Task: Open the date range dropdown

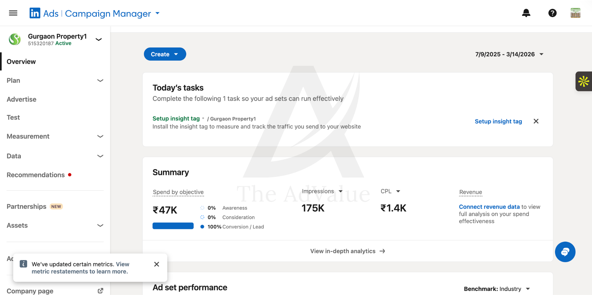Action: (509, 54)
